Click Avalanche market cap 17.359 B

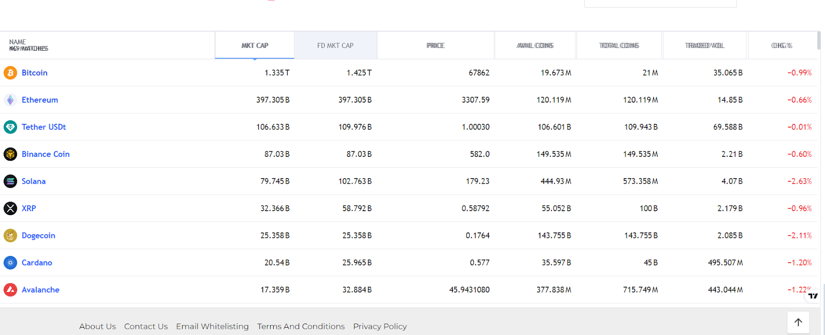(275, 290)
